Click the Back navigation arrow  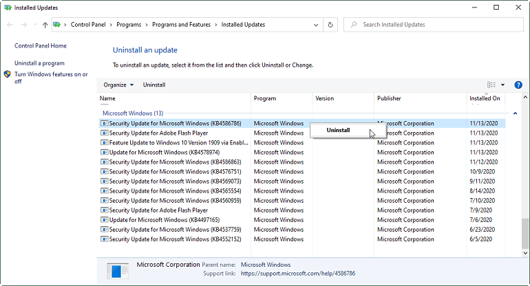10,25
